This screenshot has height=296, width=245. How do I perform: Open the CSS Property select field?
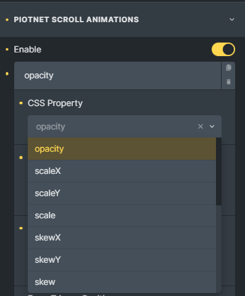point(125,126)
